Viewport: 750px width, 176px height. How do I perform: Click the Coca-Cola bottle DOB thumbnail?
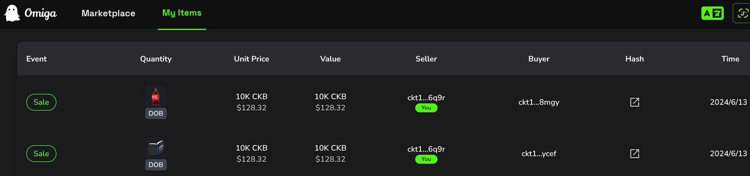pyautogui.click(x=156, y=97)
